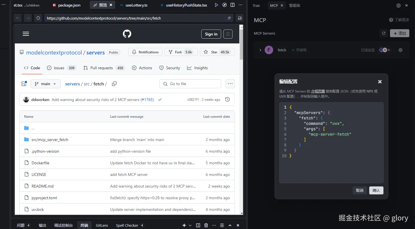Open GitHub Insights tab
The height and width of the screenshot is (229, 415).
tap(197, 68)
